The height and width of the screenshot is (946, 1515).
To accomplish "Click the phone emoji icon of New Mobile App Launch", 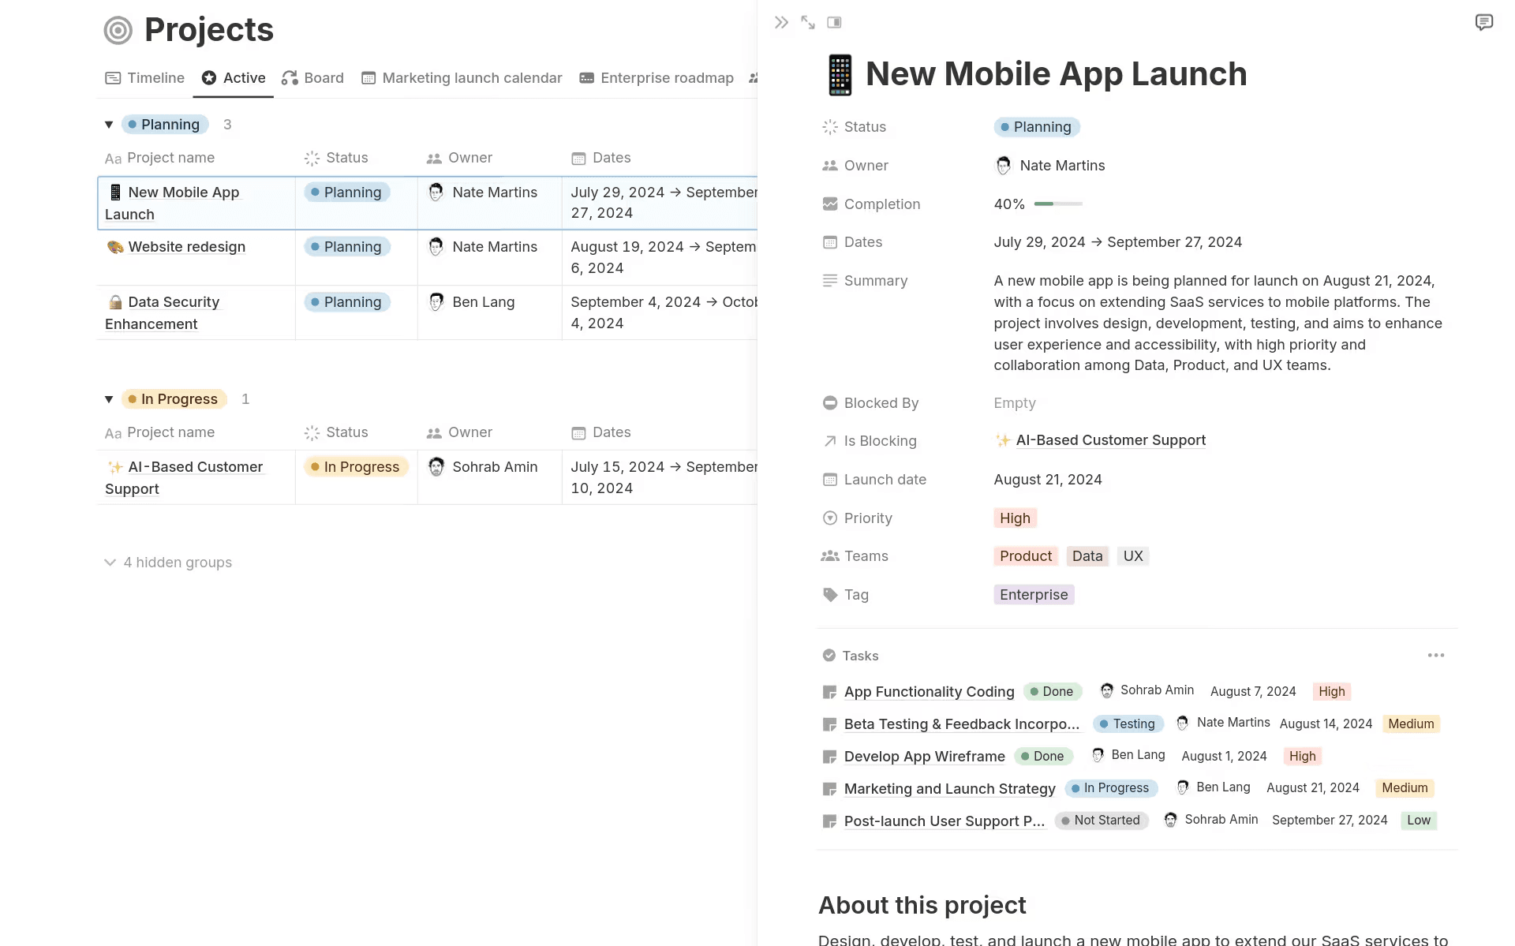I will click(838, 73).
